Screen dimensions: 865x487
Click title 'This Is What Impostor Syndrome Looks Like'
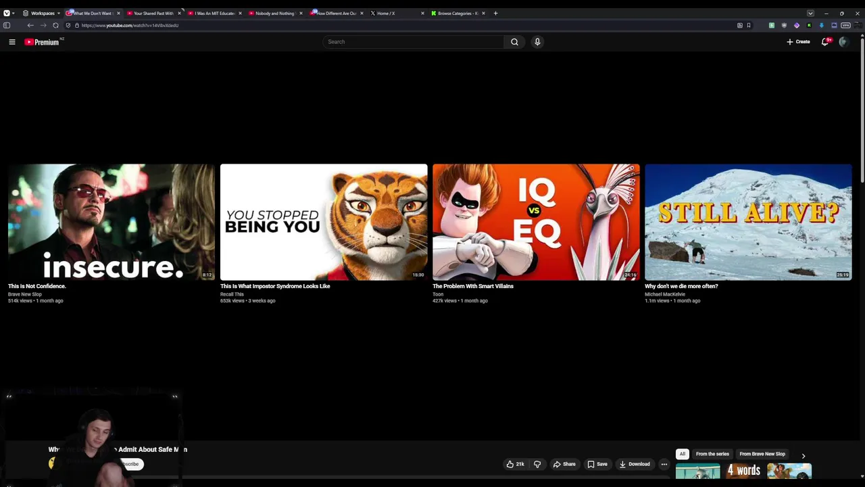275,286
